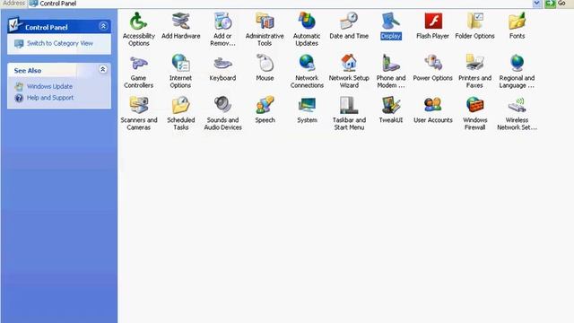This screenshot has height=323, width=574.
Task: Open Wireless Network Setup icon
Action: pyautogui.click(x=517, y=105)
